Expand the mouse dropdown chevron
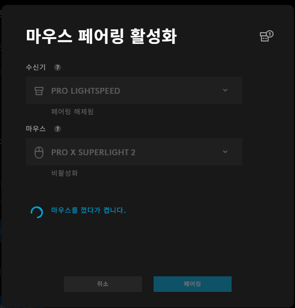 (225, 152)
